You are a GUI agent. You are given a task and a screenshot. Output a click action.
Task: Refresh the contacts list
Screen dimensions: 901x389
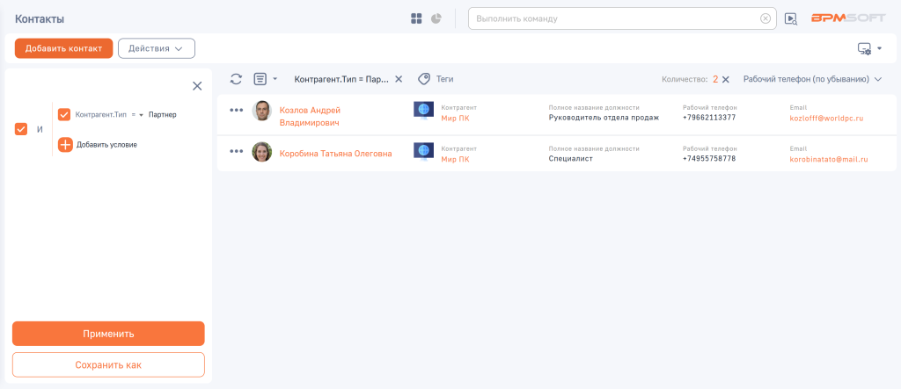pos(236,79)
